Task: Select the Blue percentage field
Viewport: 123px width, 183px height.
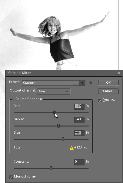Action: click(x=79, y=133)
